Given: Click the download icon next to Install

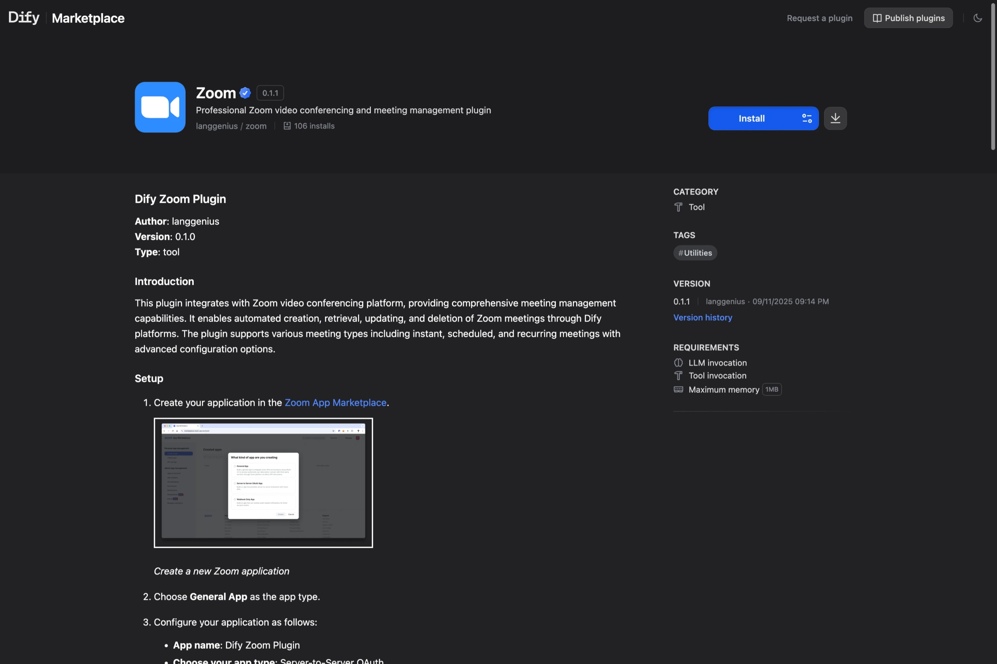Looking at the screenshot, I should pos(834,118).
